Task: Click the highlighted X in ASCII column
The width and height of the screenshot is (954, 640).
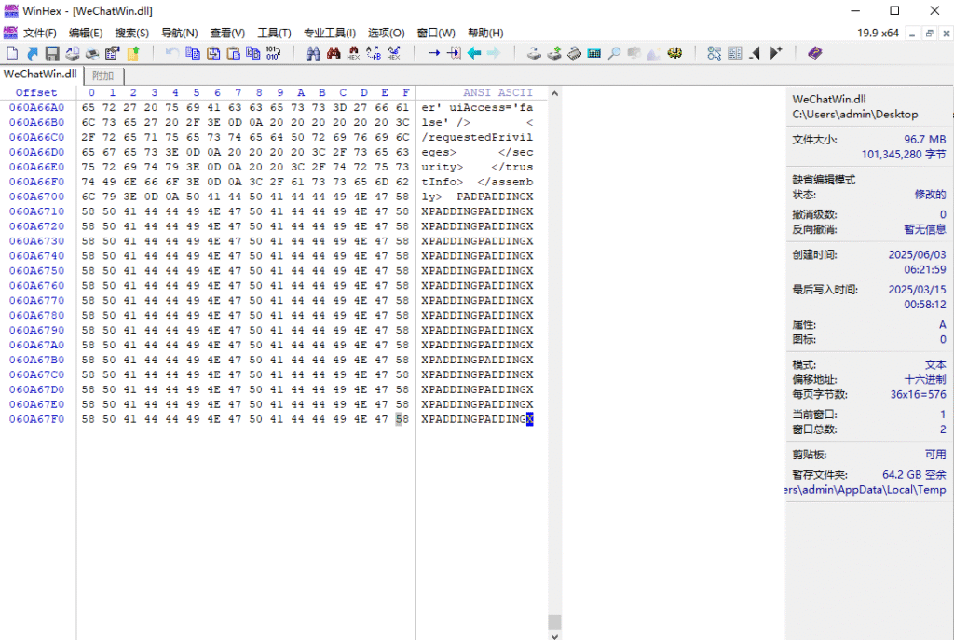Action: point(529,419)
